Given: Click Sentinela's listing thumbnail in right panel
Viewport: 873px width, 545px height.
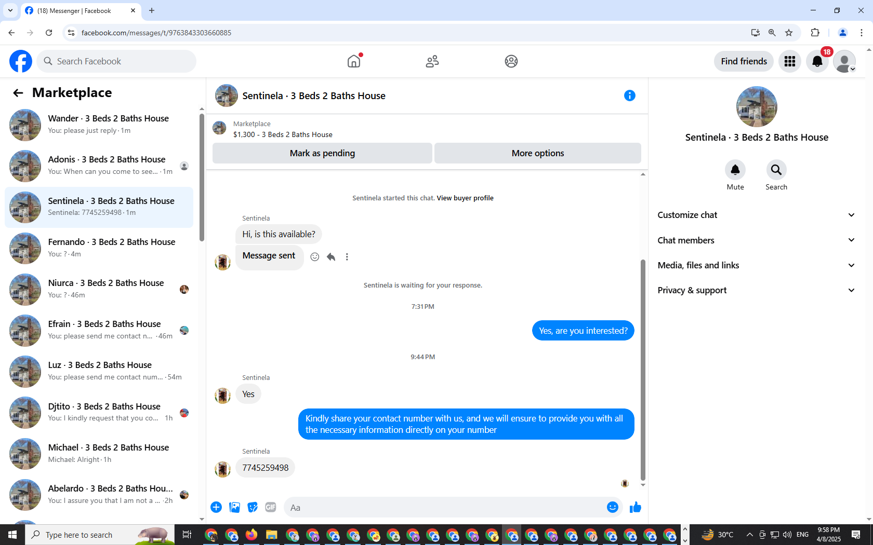Looking at the screenshot, I should tap(757, 106).
